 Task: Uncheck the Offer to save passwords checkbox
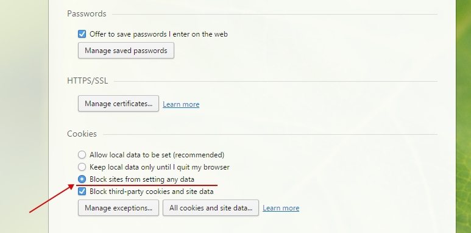pyautogui.click(x=82, y=34)
